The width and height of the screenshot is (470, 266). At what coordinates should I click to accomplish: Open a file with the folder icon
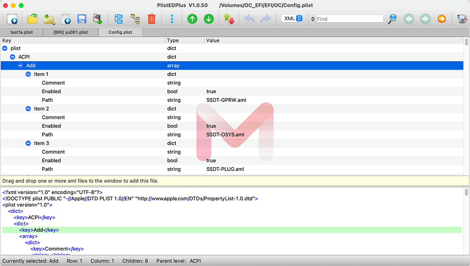point(32,19)
